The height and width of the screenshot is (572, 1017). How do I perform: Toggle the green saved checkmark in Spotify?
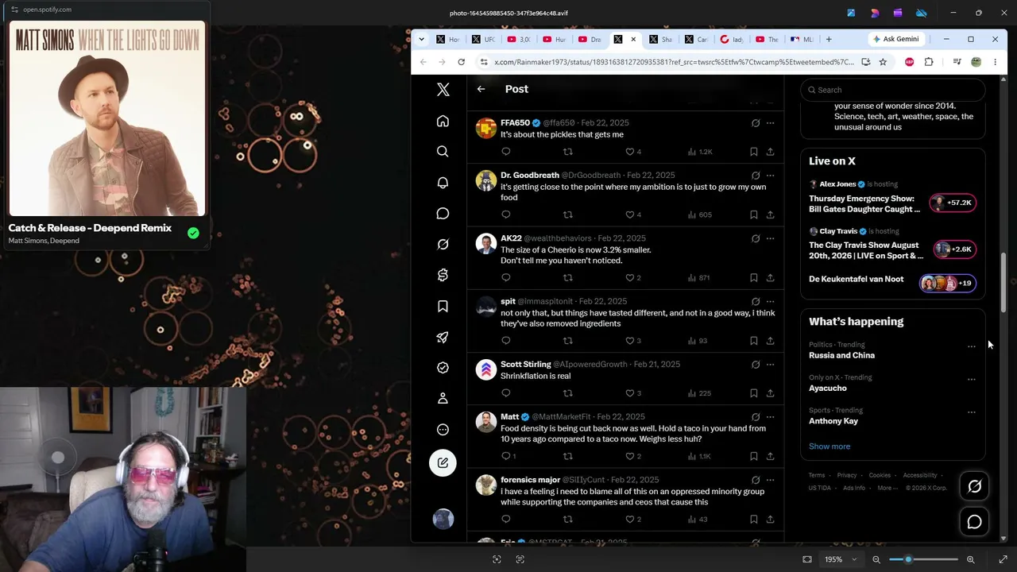pos(193,233)
